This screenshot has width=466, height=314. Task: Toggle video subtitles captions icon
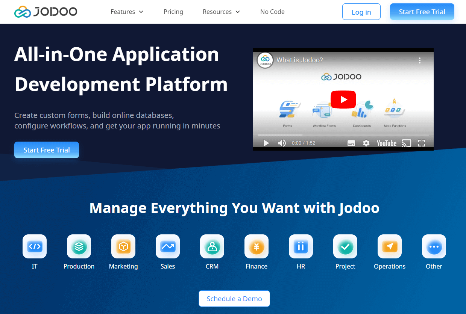(x=351, y=143)
